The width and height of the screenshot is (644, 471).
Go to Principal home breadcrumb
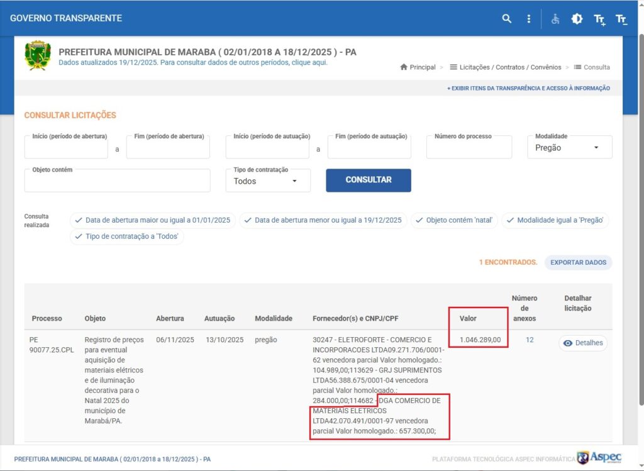(418, 67)
